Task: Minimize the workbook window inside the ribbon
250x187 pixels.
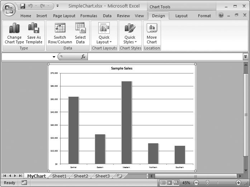Action: (229, 16)
